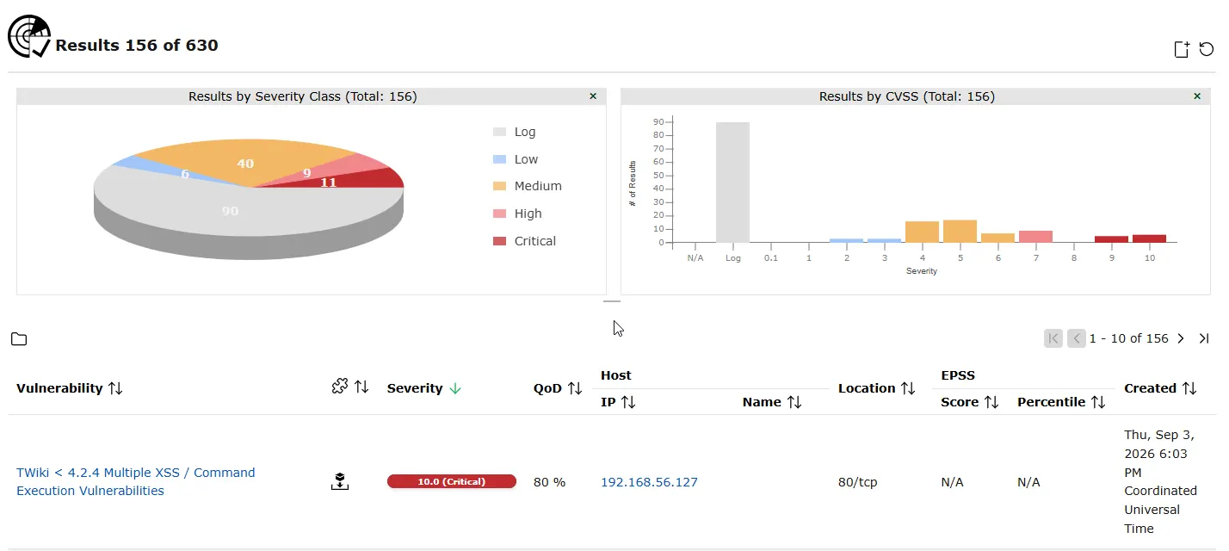This screenshot has width=1229, height=551.
Task: Sort by solution type puzzle icon
Action: 351,387
